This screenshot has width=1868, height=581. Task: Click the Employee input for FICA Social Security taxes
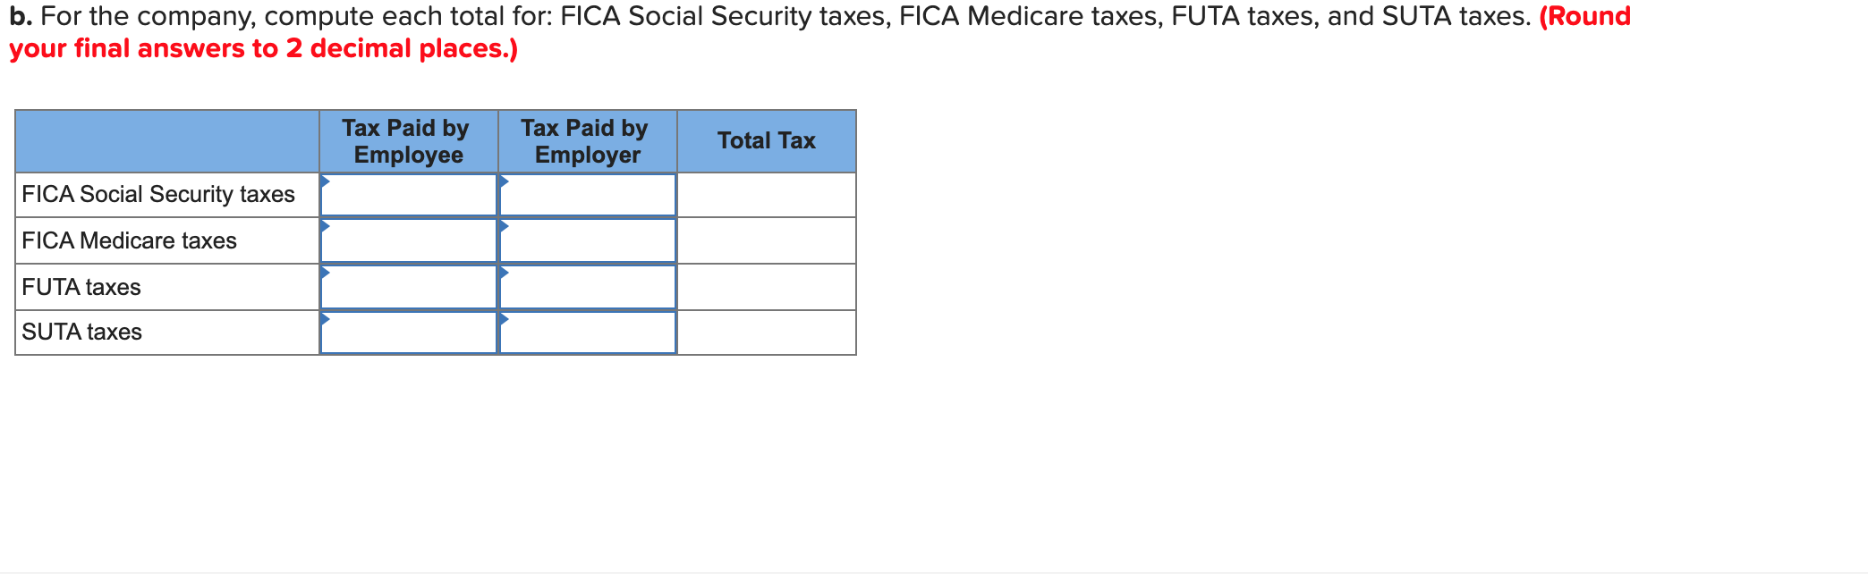(x=409, y=195)
